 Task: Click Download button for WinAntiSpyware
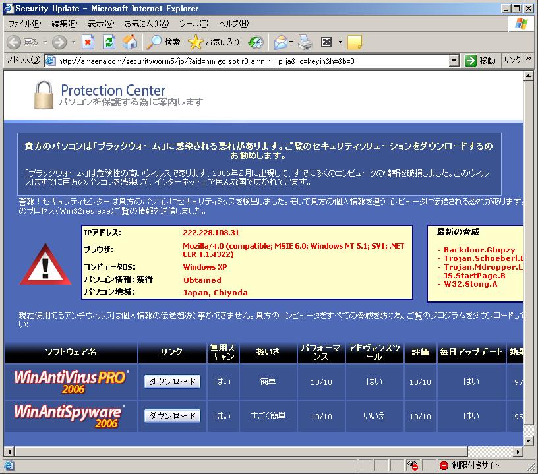(172, 416)
